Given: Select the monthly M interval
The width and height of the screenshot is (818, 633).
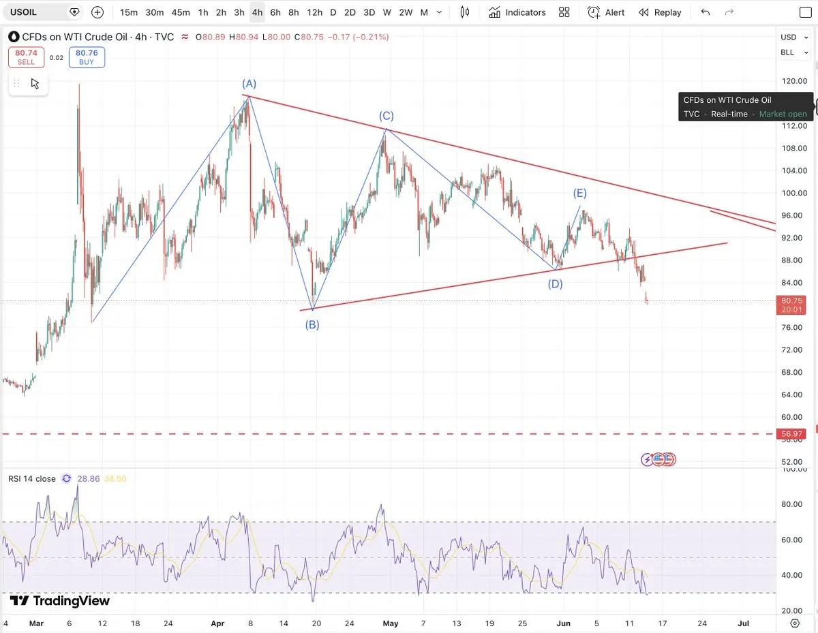Looking at the screenshot, I should pos(424,12).
